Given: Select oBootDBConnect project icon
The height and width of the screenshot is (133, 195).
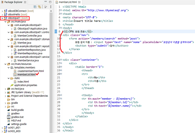Looking at the screenshot, I should coord(6,11).
